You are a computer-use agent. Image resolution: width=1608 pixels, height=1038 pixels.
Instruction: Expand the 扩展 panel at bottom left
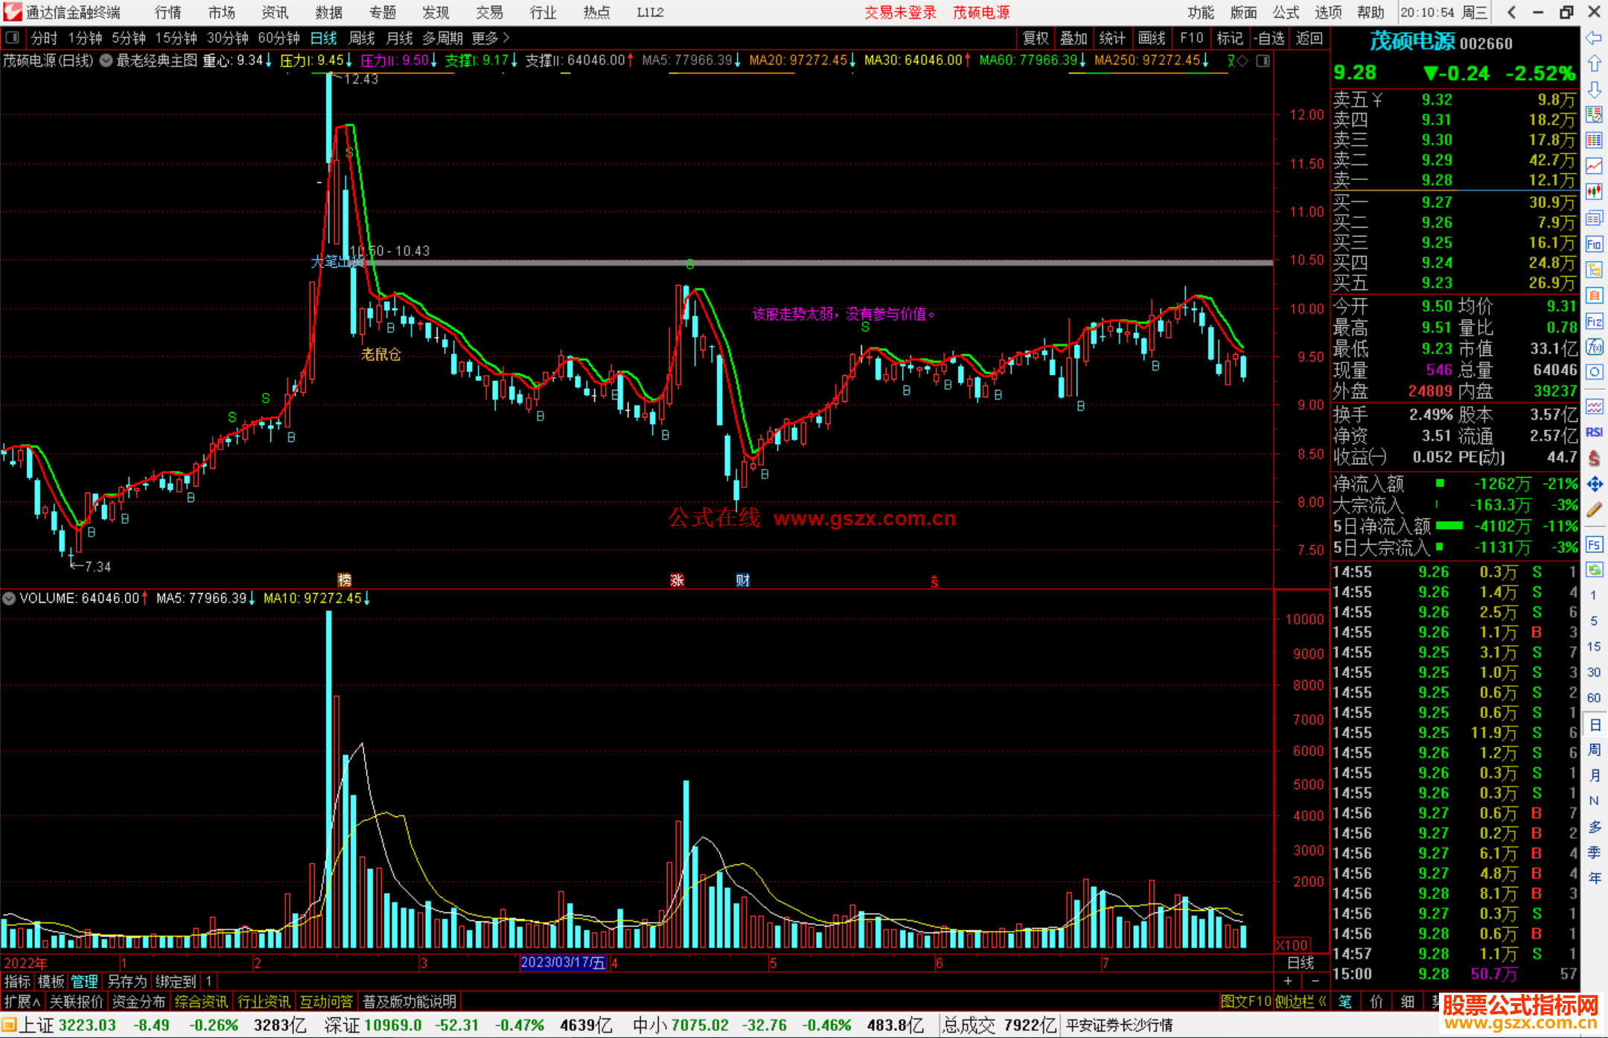22,1002
